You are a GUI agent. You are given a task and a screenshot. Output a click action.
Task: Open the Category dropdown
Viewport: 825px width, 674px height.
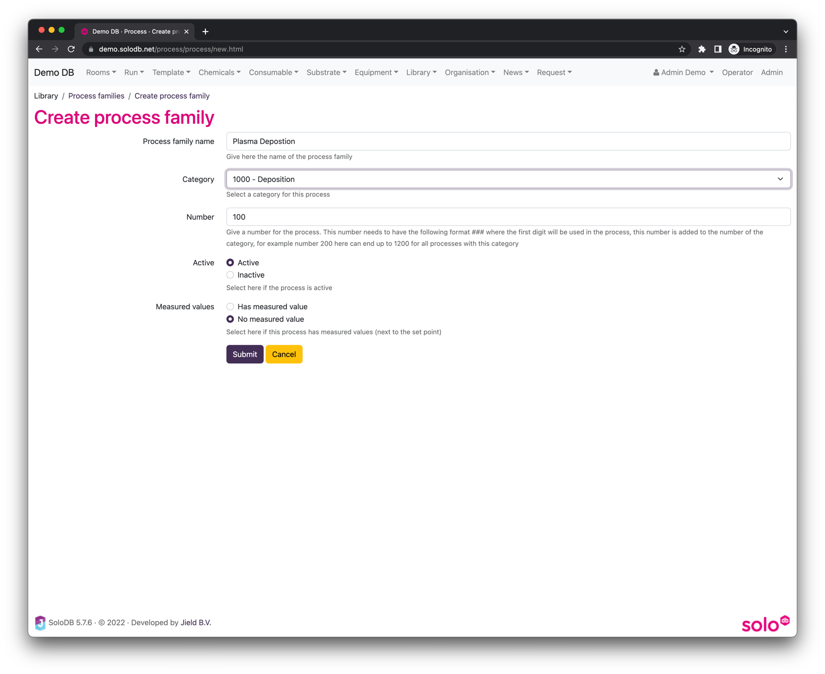[x=508, y=179]
